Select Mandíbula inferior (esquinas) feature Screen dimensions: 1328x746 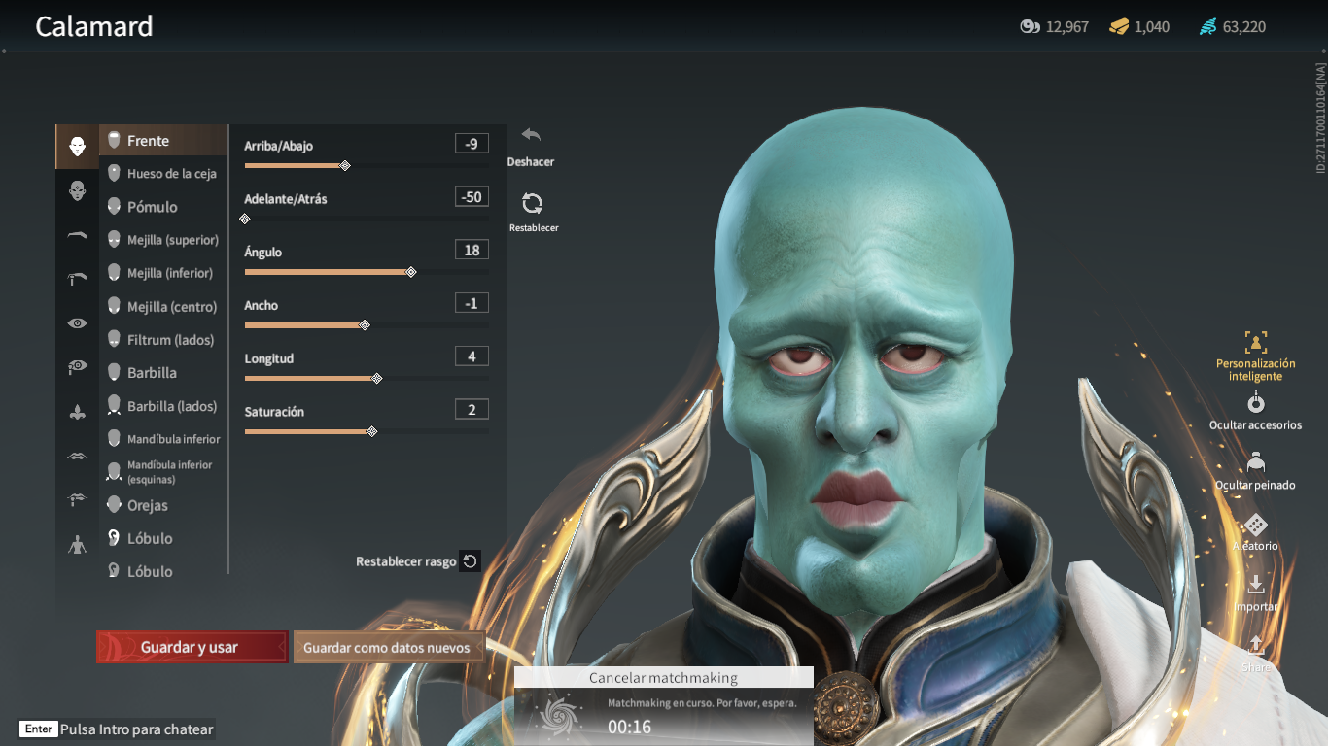coord(163,472)
